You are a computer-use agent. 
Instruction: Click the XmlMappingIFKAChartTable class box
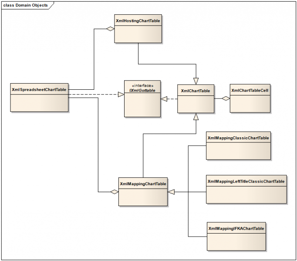tap(236, 228)
